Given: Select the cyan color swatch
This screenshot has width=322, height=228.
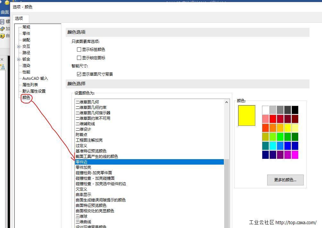Looking at the screenshot, I should [x=273, y=146].
